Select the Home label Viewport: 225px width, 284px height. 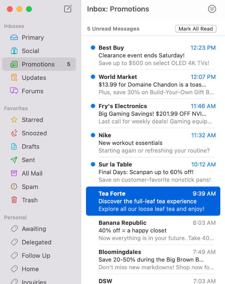point(30,269)
